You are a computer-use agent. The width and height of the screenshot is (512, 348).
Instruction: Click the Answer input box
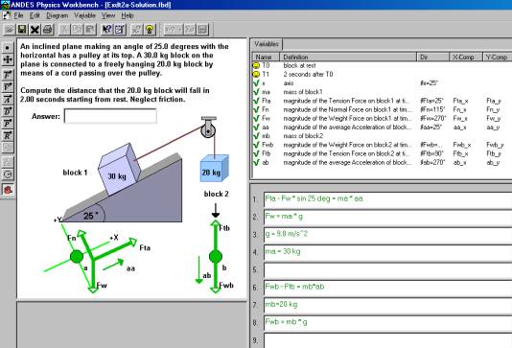(x=110, y=116)
